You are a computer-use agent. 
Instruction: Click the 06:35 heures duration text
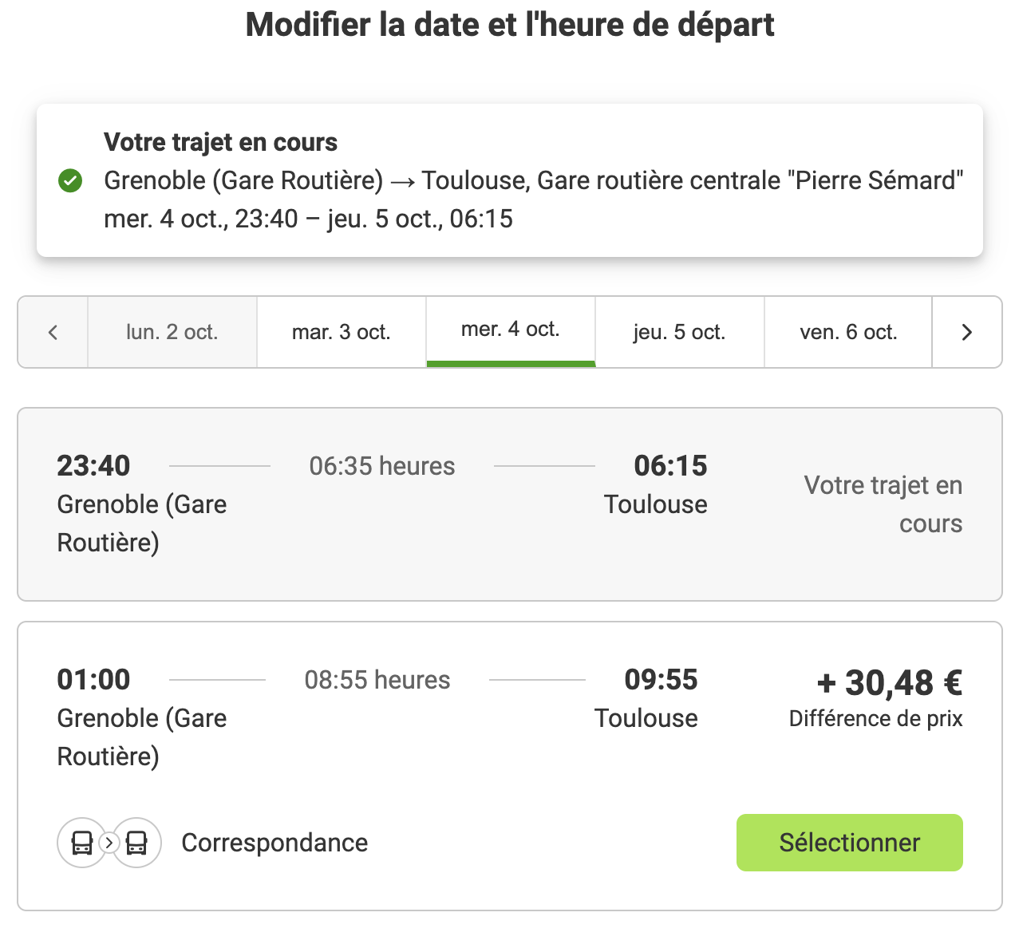coord(382,466)
